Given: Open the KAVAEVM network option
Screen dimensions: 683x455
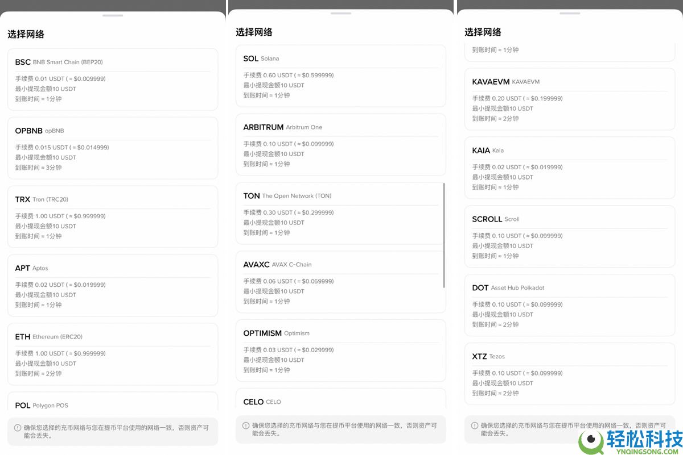Looking at the screenshot, I should point(569,99).
